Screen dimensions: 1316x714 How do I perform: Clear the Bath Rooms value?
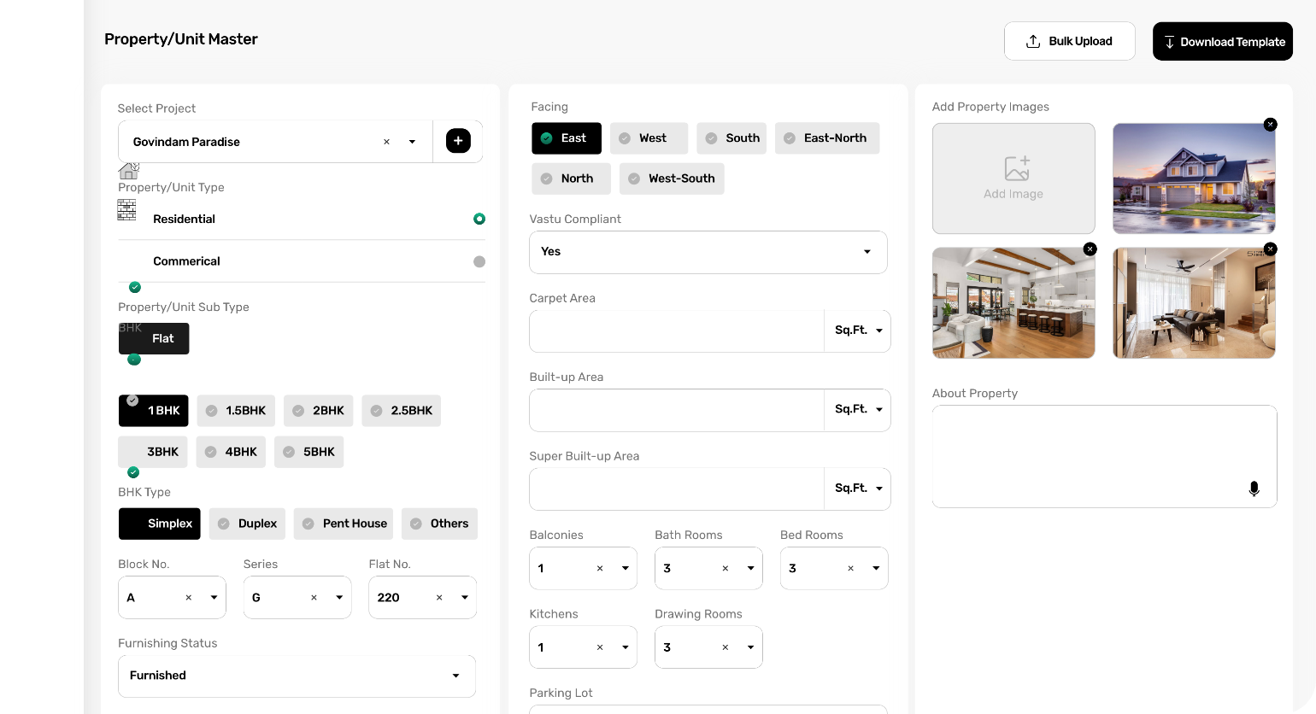pyautogui.click(x=726, y=569)
